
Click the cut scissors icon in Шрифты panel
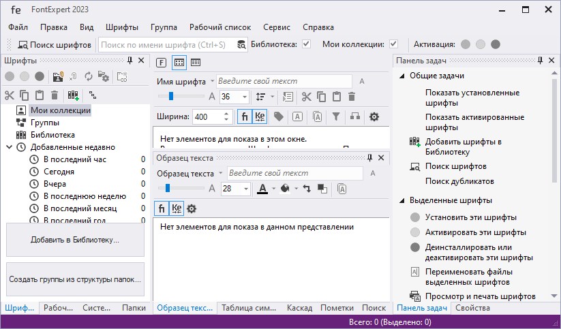10,95
